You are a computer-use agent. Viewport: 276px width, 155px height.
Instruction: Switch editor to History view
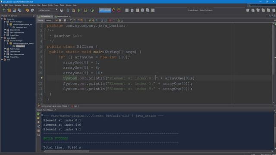click(x=49, y=20)
